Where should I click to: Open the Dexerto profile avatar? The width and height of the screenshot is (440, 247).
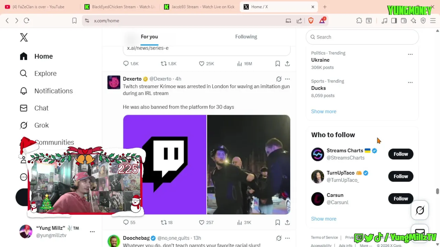[114, 82]
